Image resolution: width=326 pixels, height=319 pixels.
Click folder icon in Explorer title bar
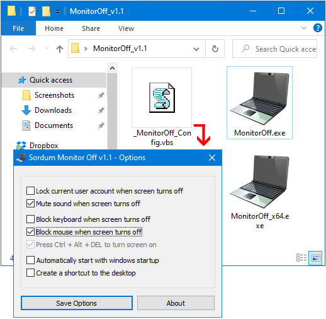click(11, 11)
